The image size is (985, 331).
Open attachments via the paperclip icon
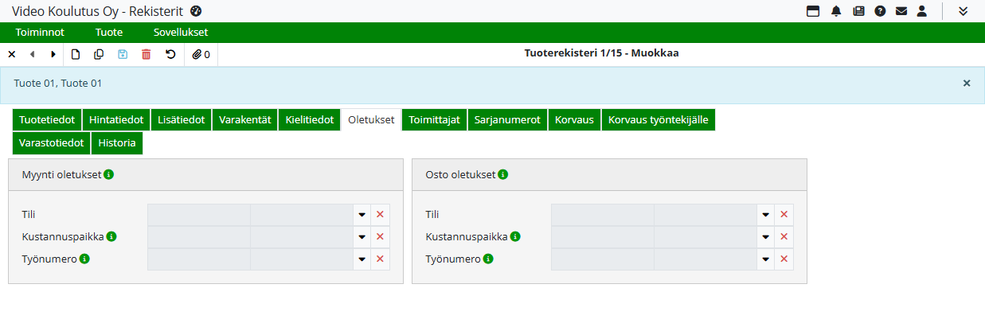pyautogui.click(x=201, y=55)
